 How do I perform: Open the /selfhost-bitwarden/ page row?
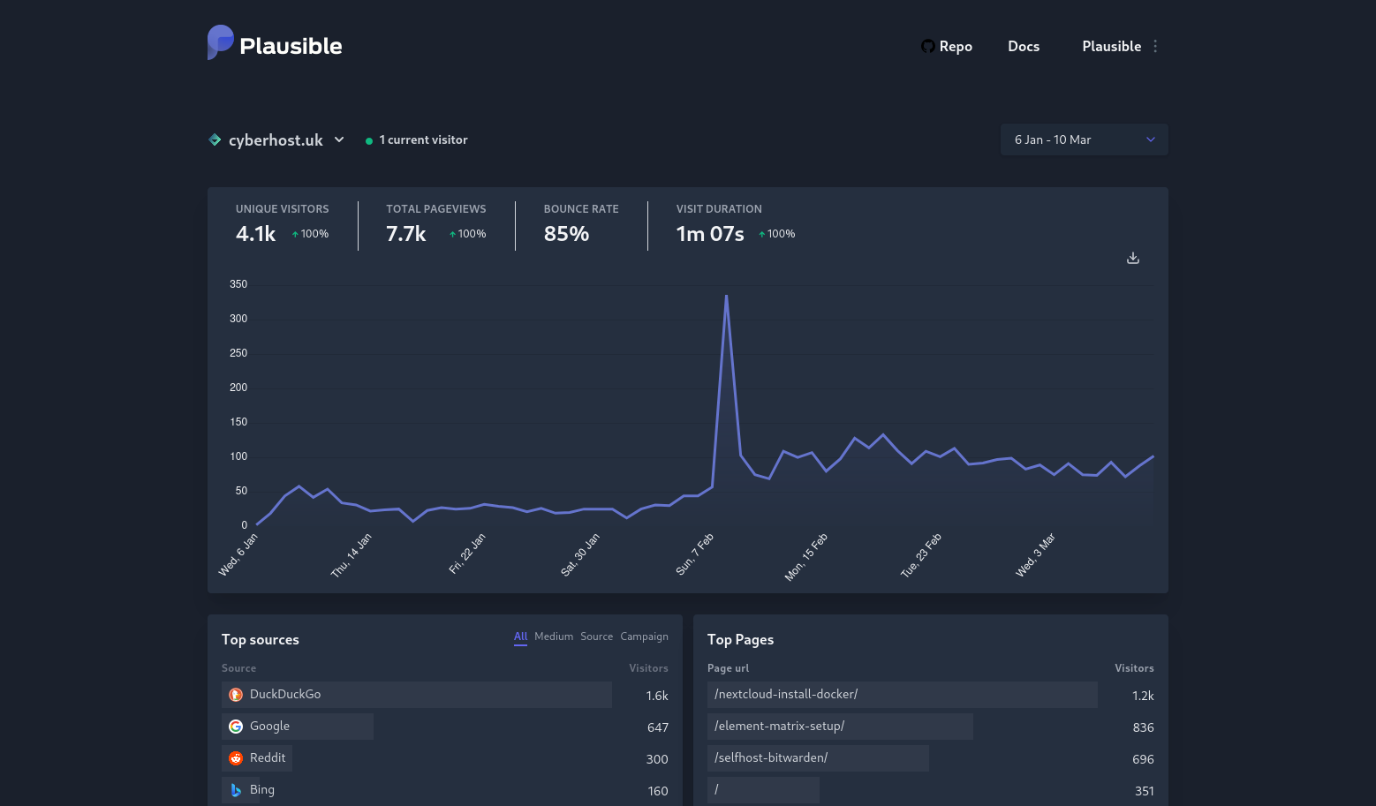pos(931,758)
